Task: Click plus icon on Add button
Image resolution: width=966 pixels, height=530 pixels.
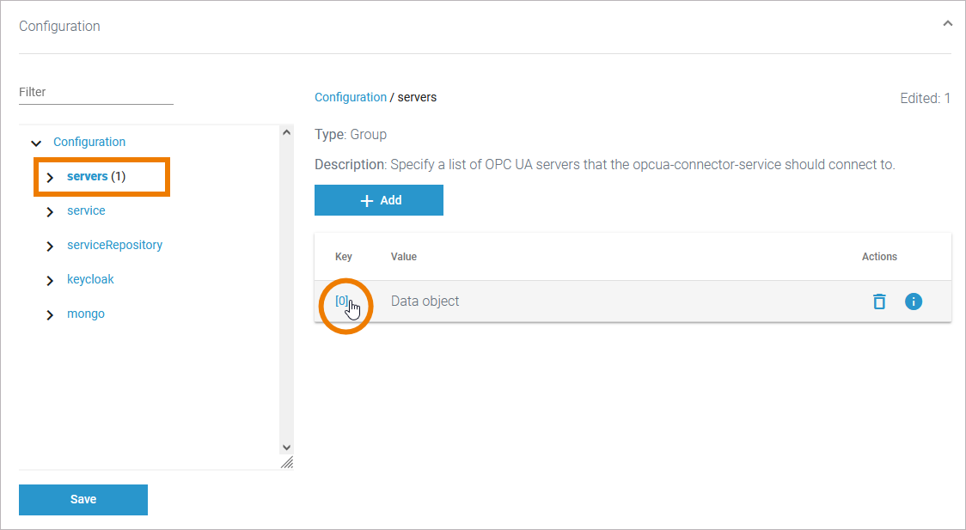Action: [x=367, y=200]
